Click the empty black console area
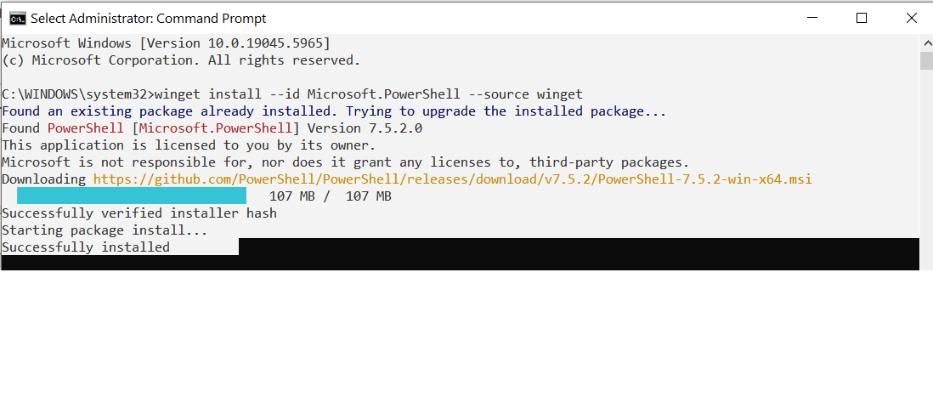The height and width of the screenshot is (420, 933). (x=578, y=254)
